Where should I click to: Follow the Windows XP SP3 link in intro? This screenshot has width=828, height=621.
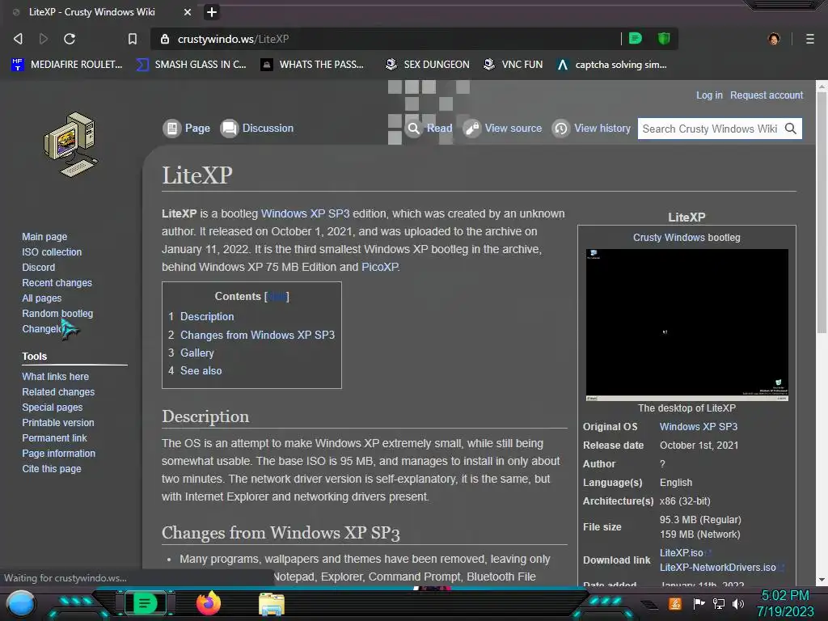[x=305, y=213]
